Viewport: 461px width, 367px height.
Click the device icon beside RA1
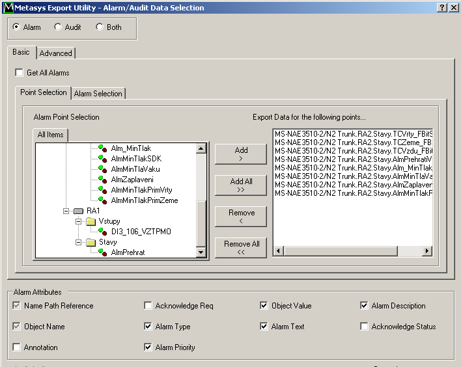79,211
